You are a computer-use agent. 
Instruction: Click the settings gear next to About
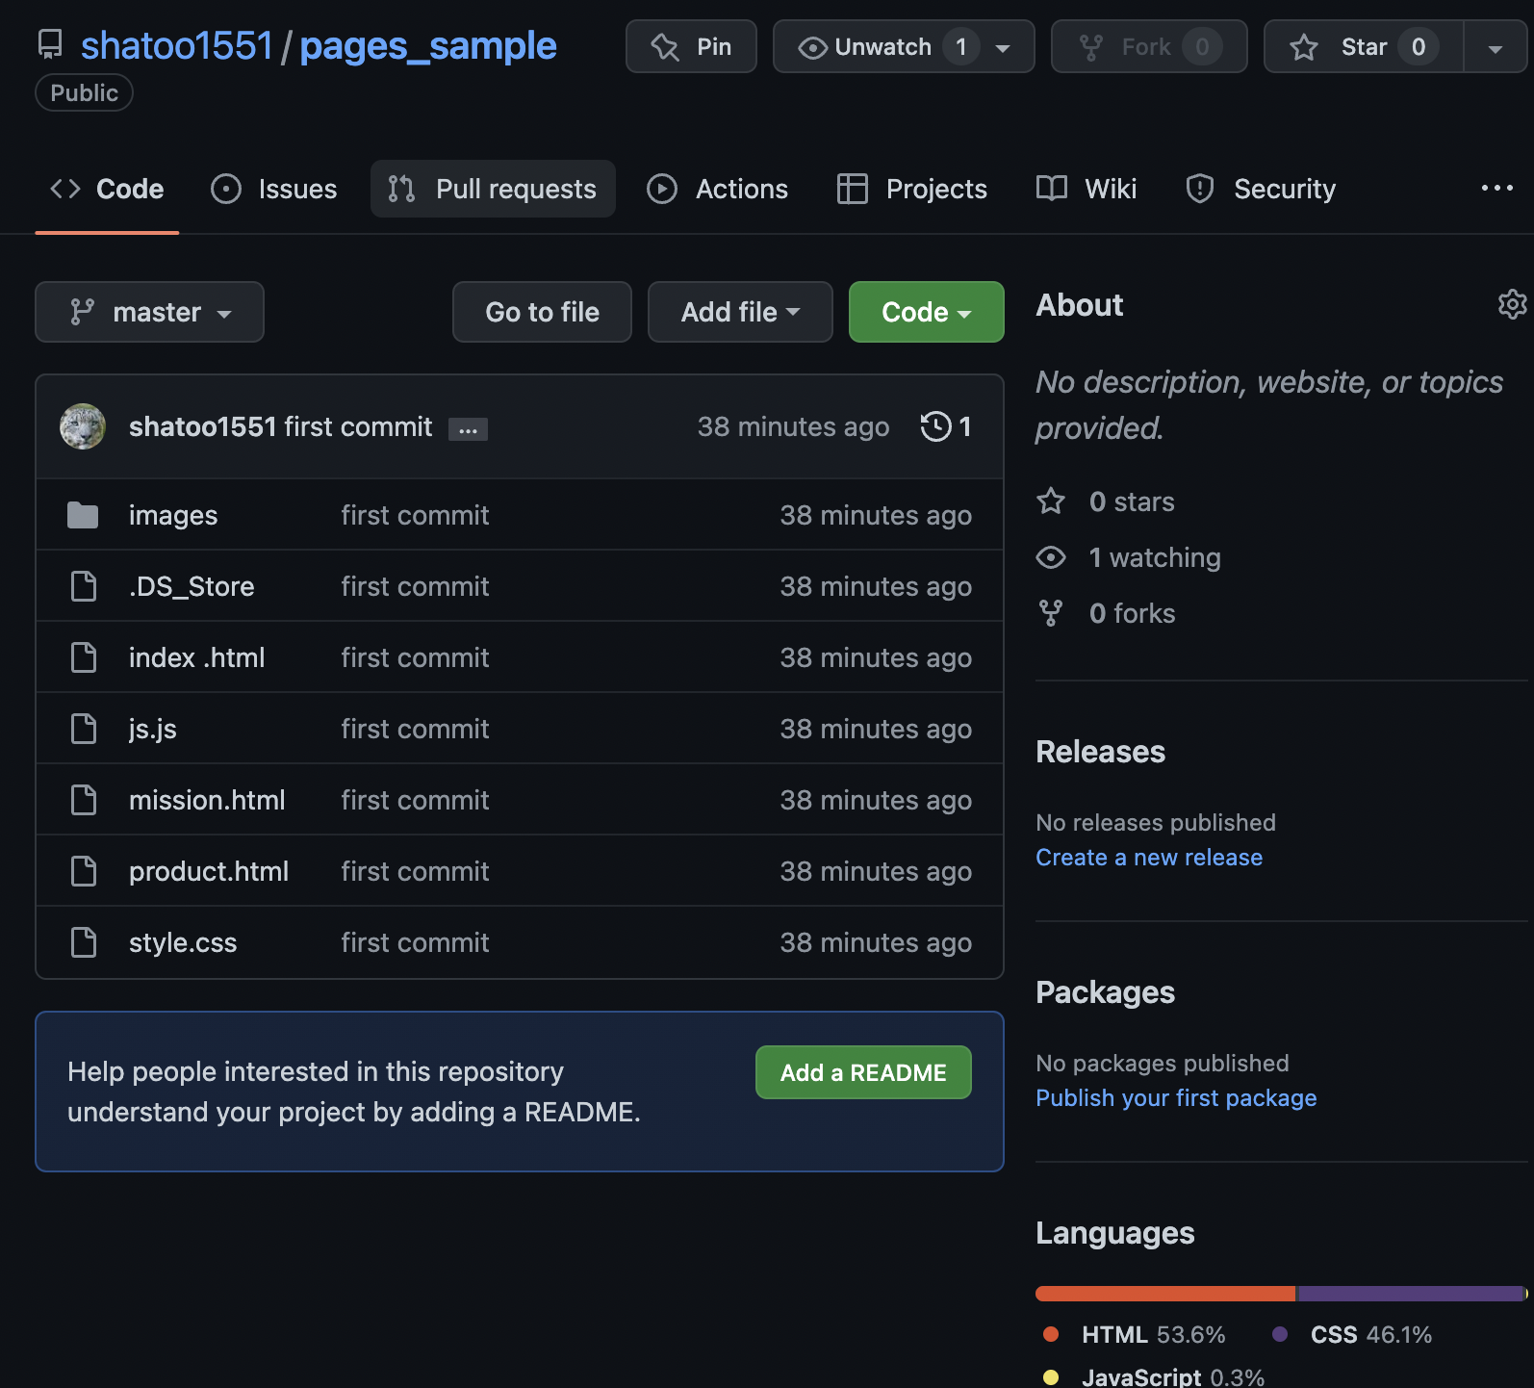click(1512, 304)
